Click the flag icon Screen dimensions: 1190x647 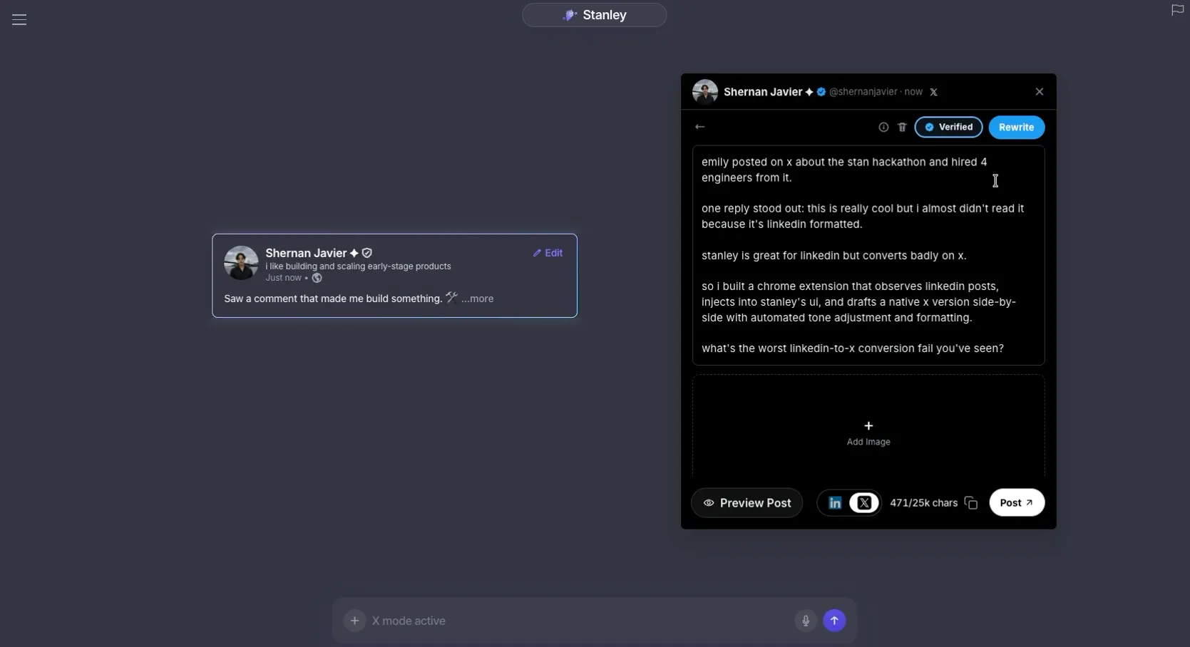pos(1177,10)
